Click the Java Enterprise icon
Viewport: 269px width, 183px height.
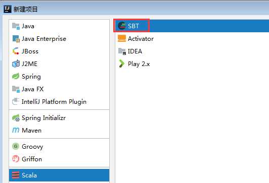16,39
